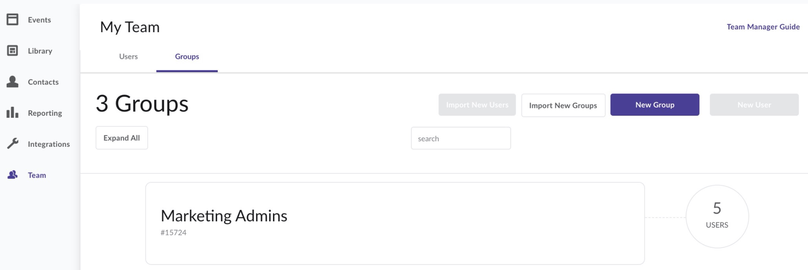Click the Import New Users button
The height and width of the screenshot is (270, 808).
tap(477, 104)
